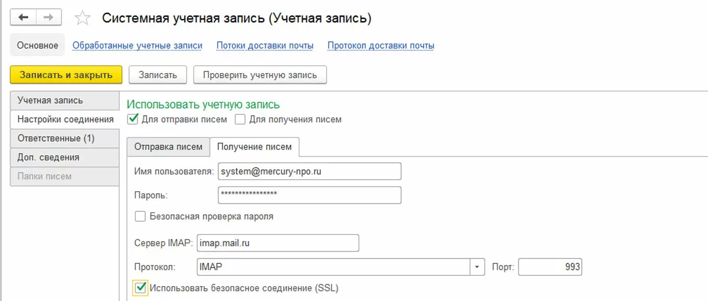Click the Порт number field
Screen dimensions: 708x301
pyautogui.click(x=550, y=267)
